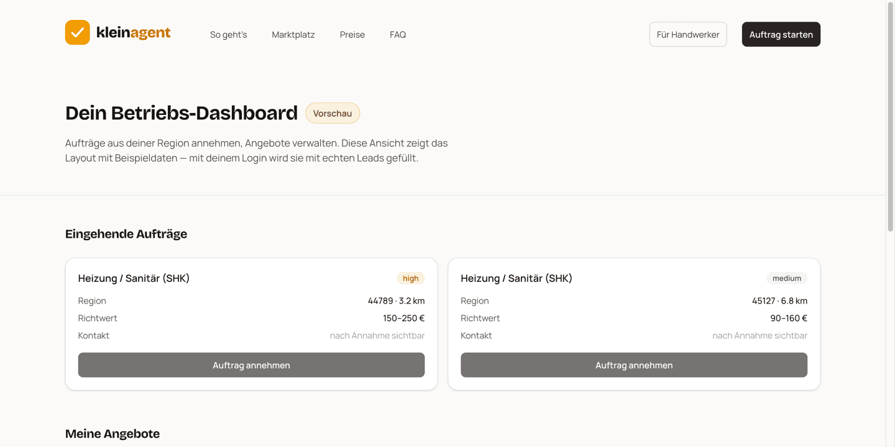Select the FAQ navigation item
895x447 pixels.
click(x=398, y=35)
